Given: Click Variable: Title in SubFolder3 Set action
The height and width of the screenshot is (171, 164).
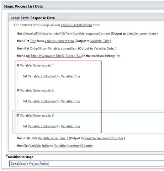Looking at the screenshot, I should click(x=71, y=126).
